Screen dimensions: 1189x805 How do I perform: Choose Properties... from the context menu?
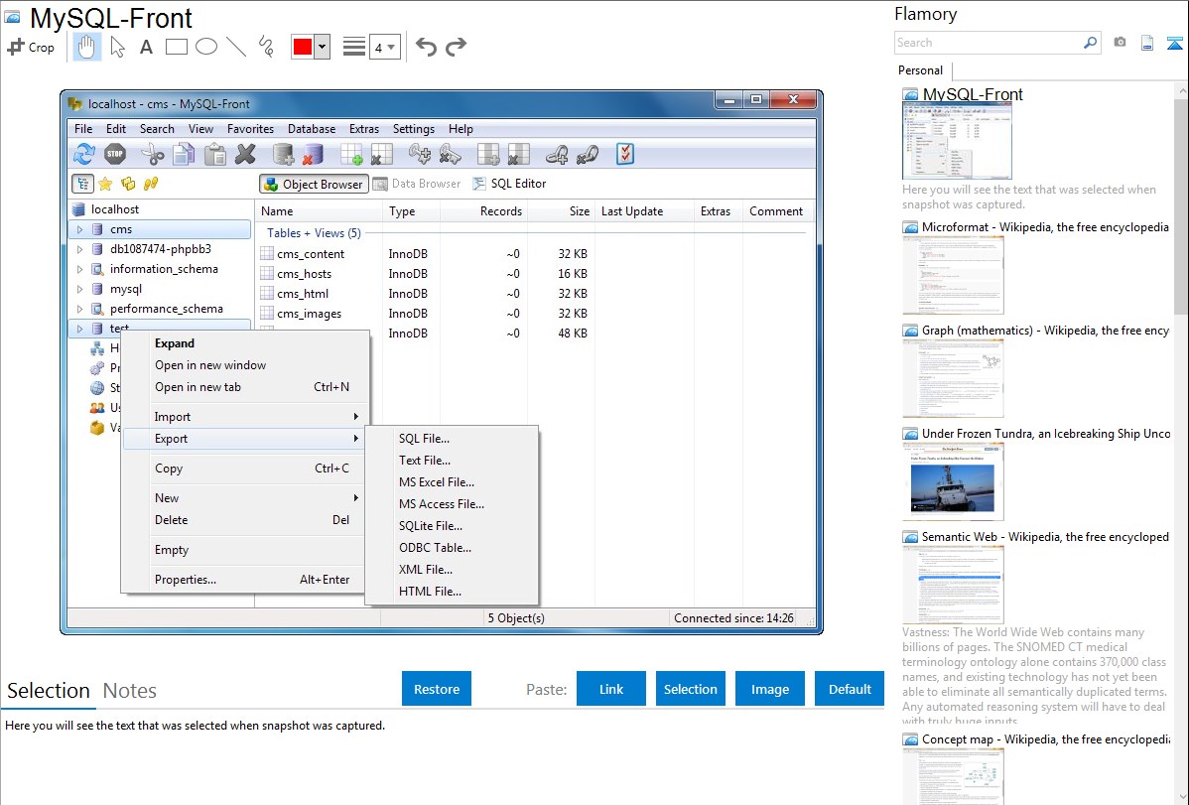tap(245, 580)
